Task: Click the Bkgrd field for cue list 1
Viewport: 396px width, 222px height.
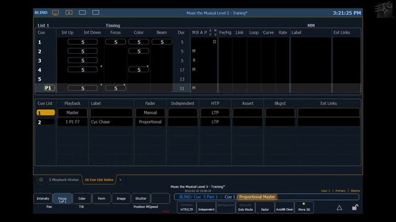Action: pyautogui.click(x=280, y=113)
